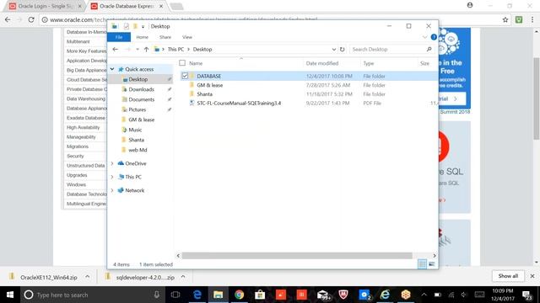540x303 pixels.
Task: Click the horizontal scrollbar in file list
Action: point(297,256)
